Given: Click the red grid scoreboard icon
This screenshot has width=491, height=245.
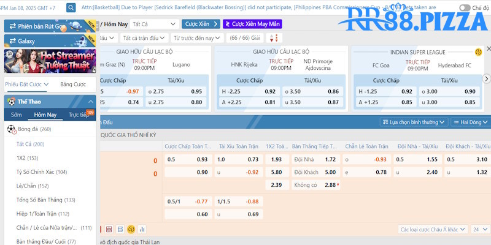Looking at the screenshot, I should (x=109, y=229).
